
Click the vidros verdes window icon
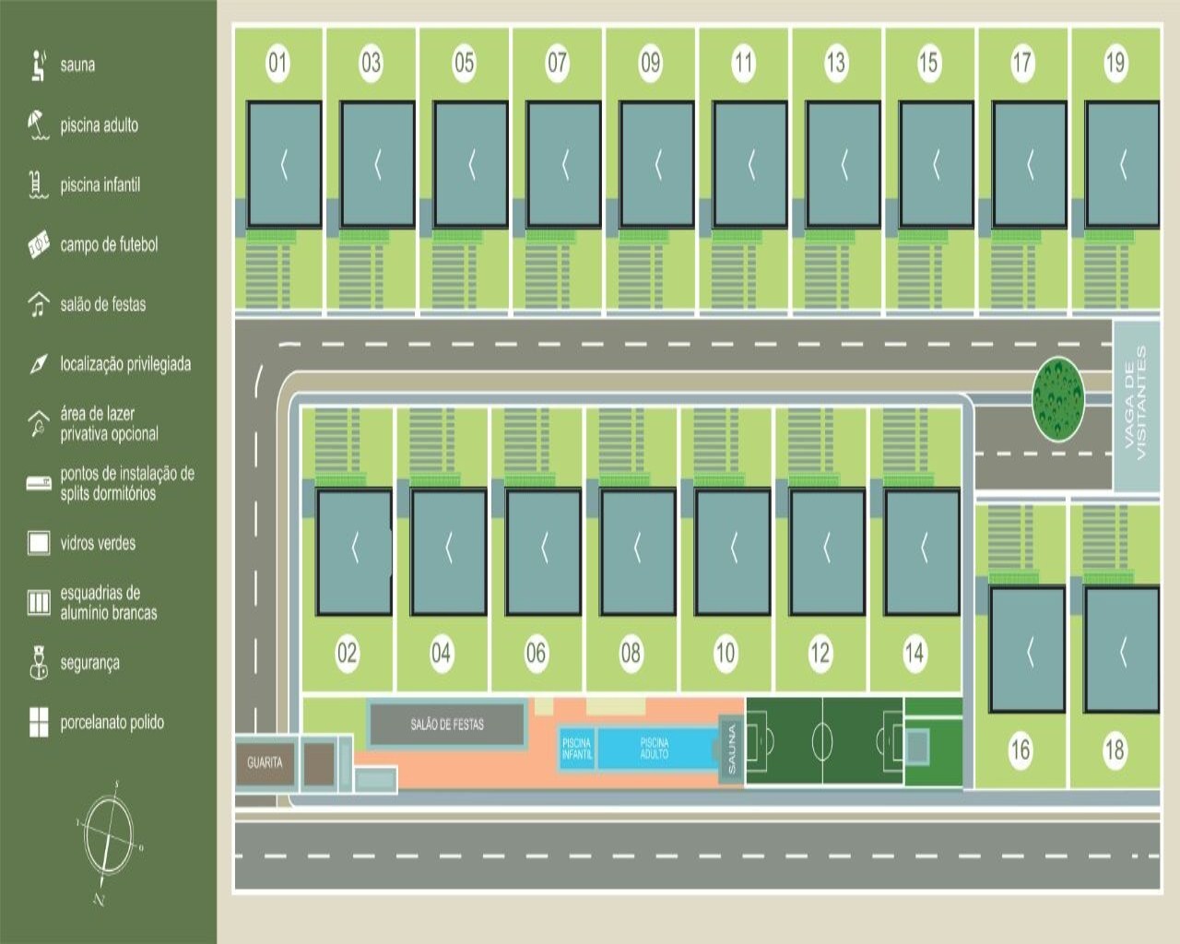pyautogui.click(x=38, y=543)
